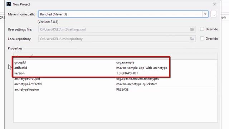This screenshot has width=229, height=129.
Task: Click the Version 3.8.1 label
Action: click(x=48, y=22)
